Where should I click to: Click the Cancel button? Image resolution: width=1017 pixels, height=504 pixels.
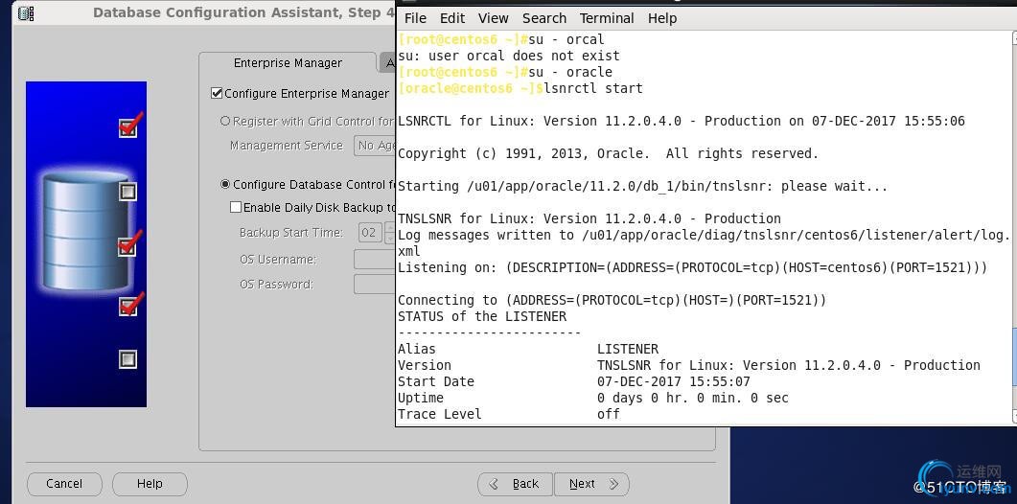pyautogui.click(x=64, y=484)
